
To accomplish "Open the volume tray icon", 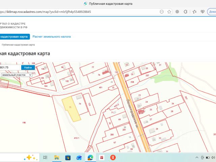I will pyautogui.click(x=213, y=158).
